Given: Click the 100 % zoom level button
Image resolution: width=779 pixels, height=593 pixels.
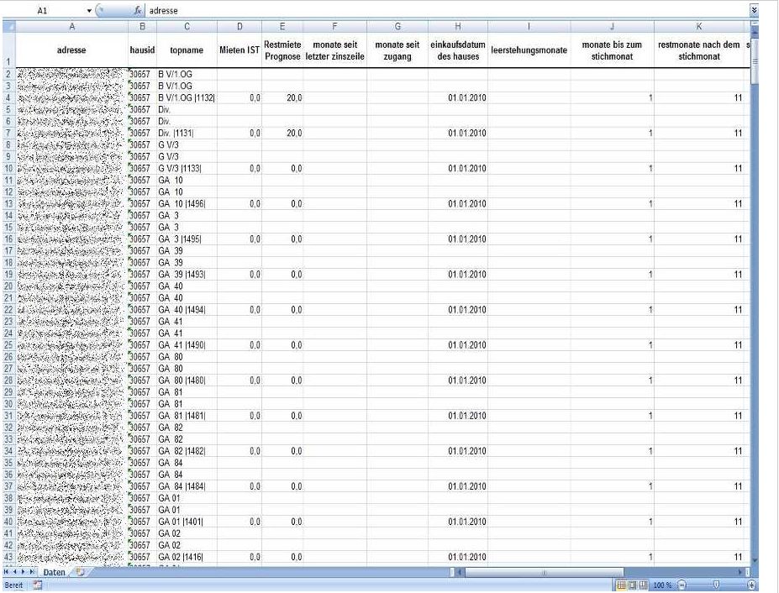Looking at the screenshot, I should coord(662,585).
